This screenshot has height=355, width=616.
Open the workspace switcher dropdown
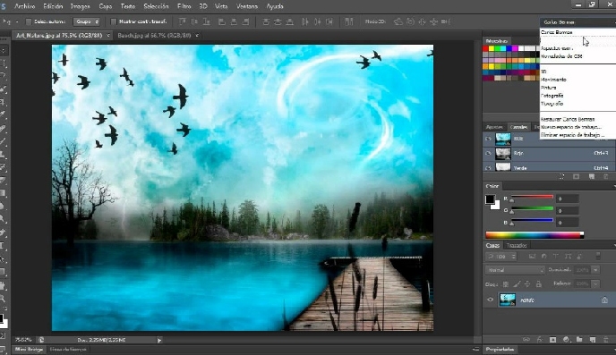[577, 22]
